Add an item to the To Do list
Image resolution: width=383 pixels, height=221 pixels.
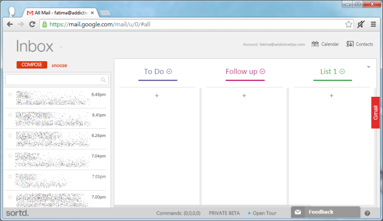tap(157, 96)
